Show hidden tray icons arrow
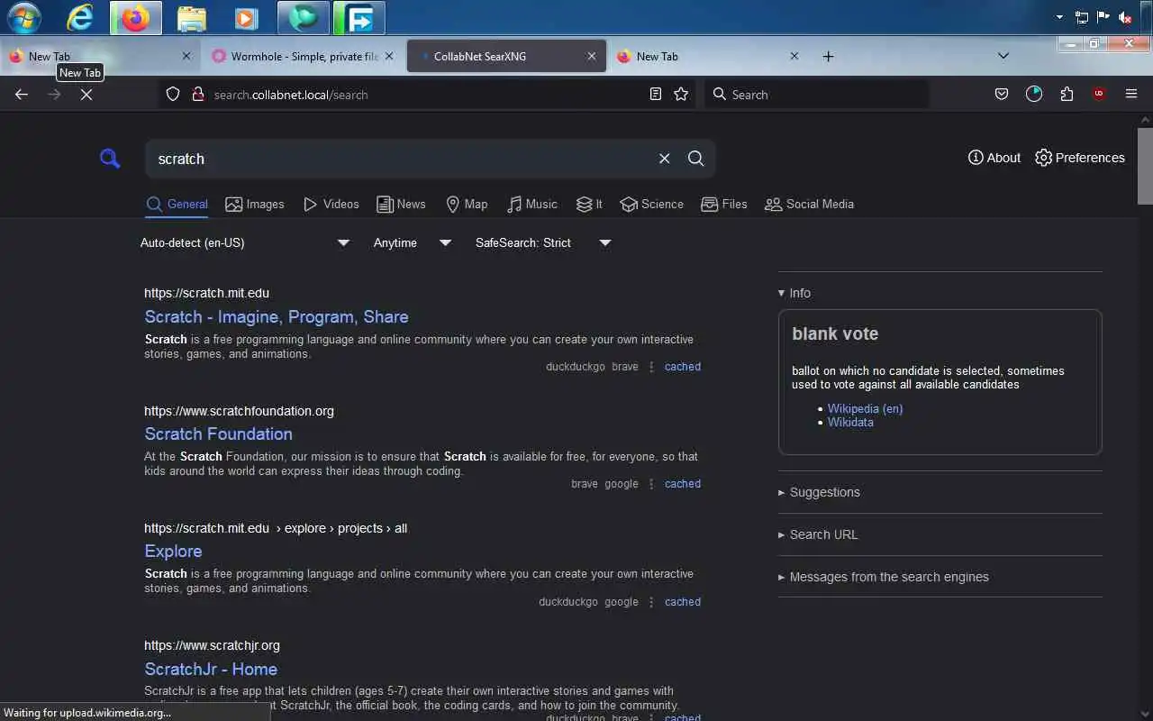Viewport: 1153px width, 721px height. [1059, 17]
